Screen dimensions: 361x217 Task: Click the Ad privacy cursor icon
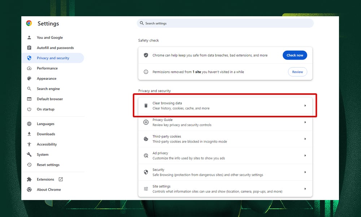146,155
